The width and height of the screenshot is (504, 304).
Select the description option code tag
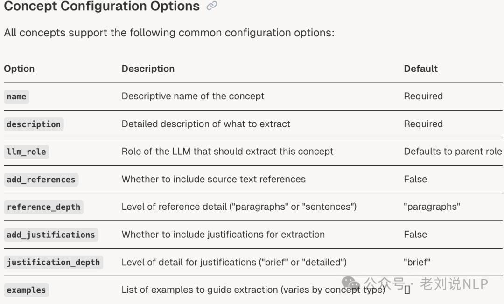point(34,124)
